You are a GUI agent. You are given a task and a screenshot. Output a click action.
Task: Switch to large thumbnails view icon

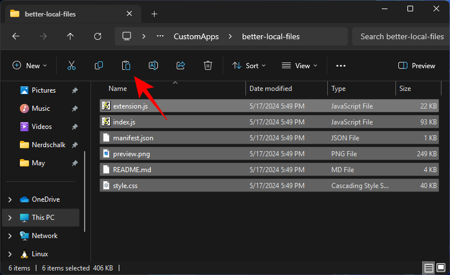[x=441, y=268]
